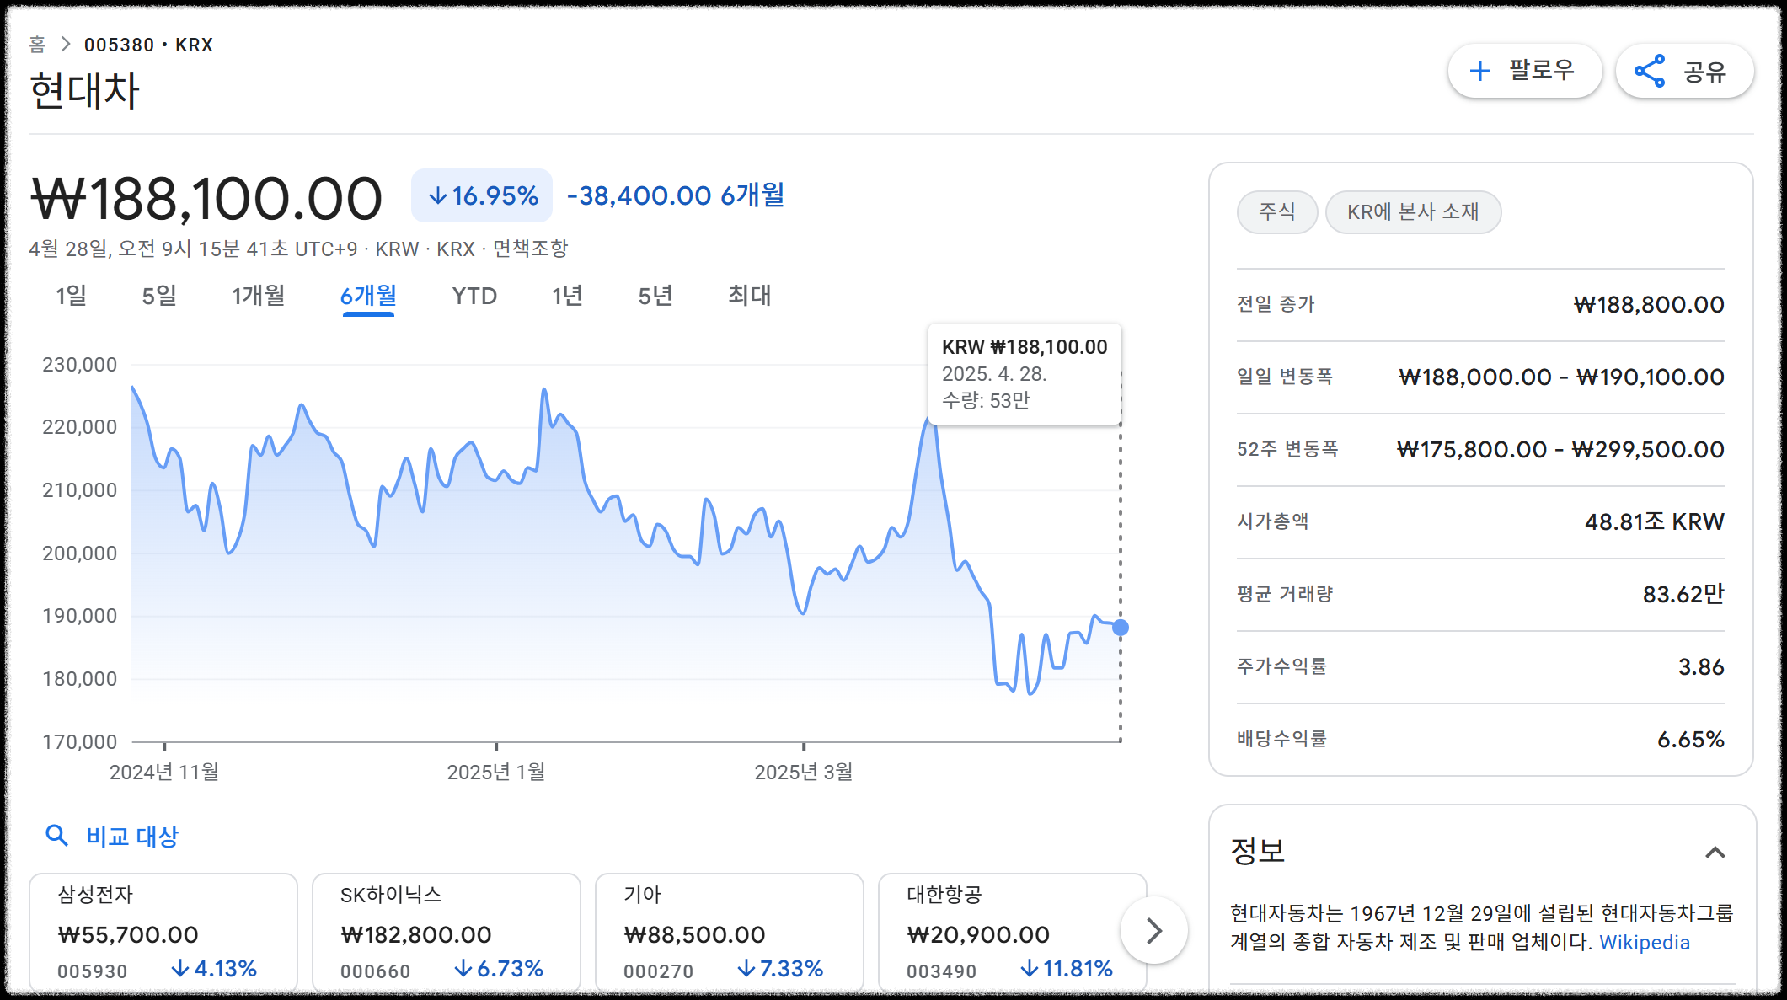Image resolution: width=1787 pixels, height=1000 pixels.
Task: Go to the 홈 breadcrumb link
Action: [37, 45]
